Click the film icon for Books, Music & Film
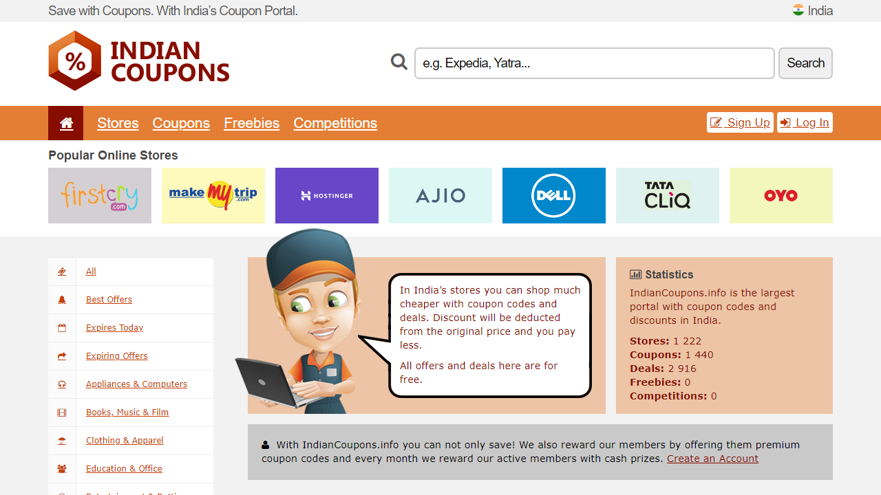 62,412
